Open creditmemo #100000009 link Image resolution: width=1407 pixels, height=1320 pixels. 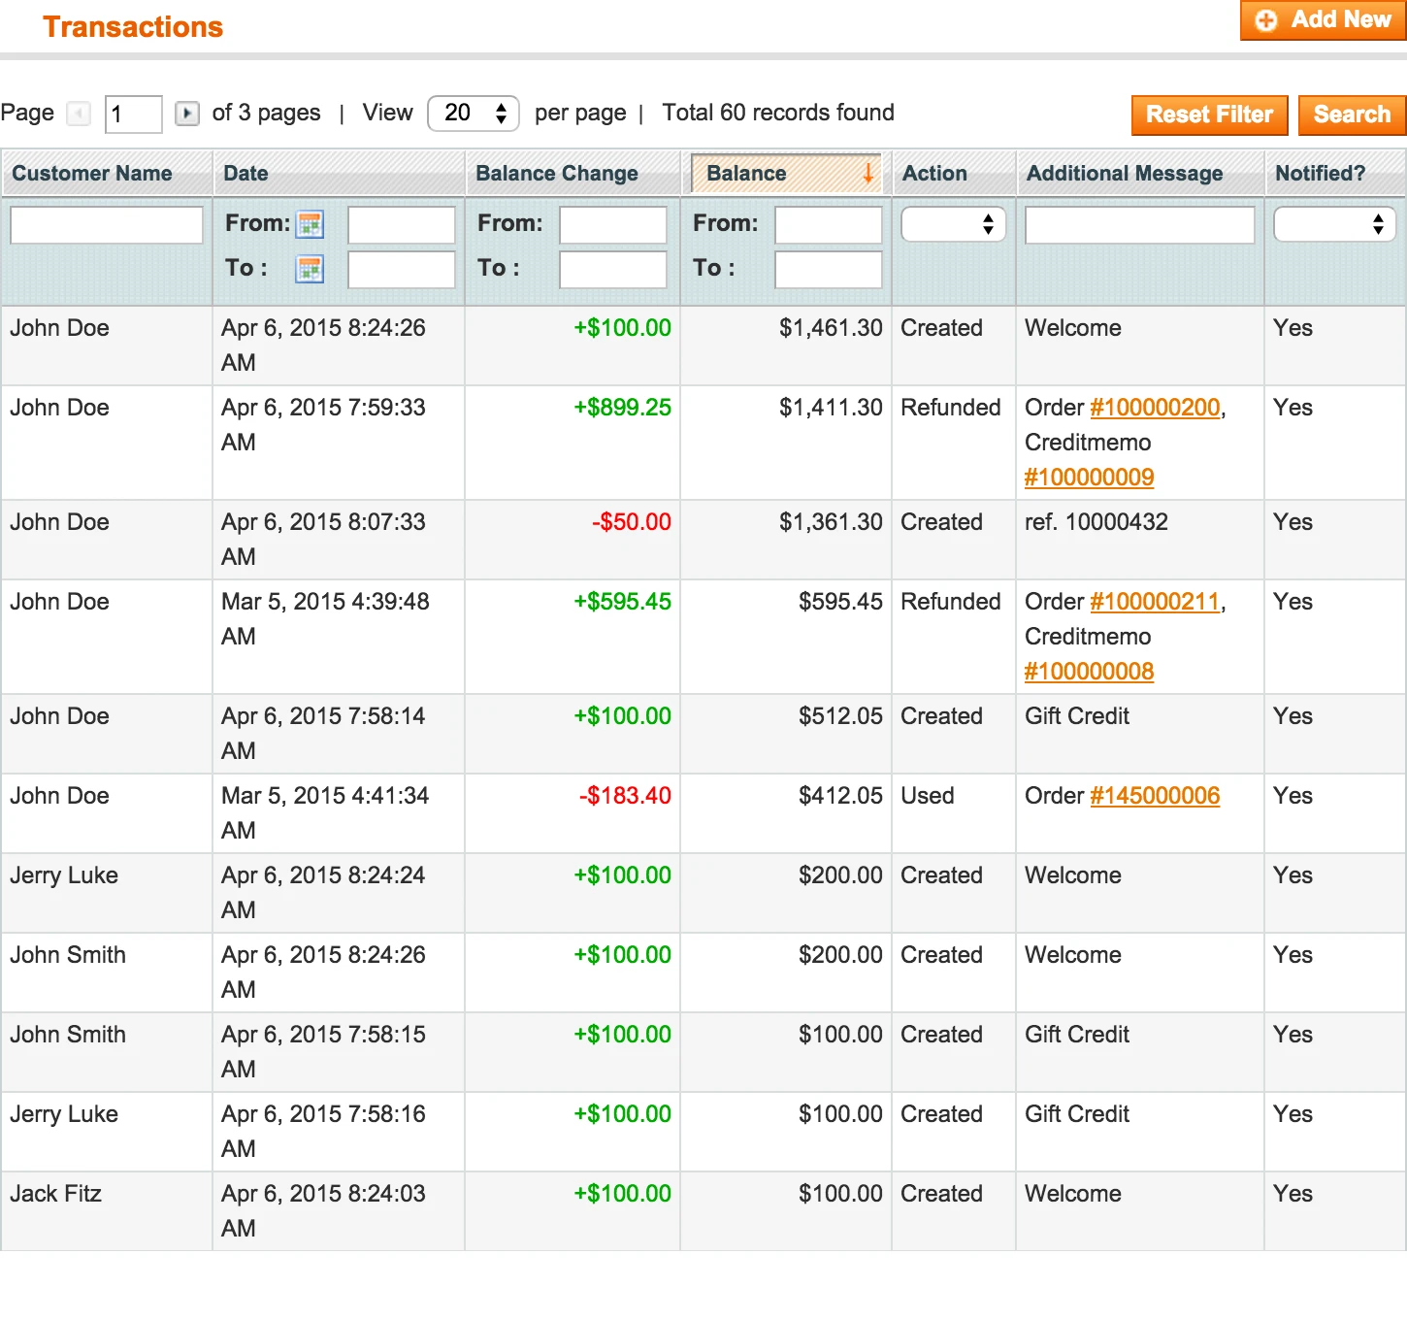1089,477
